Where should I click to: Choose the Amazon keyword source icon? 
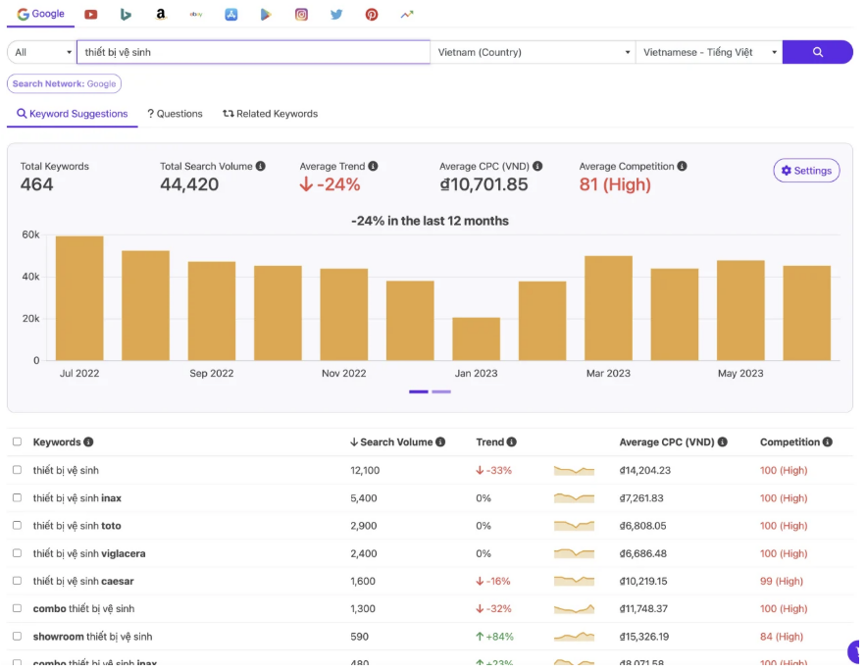pyautogui.click(x=161, y=15)
